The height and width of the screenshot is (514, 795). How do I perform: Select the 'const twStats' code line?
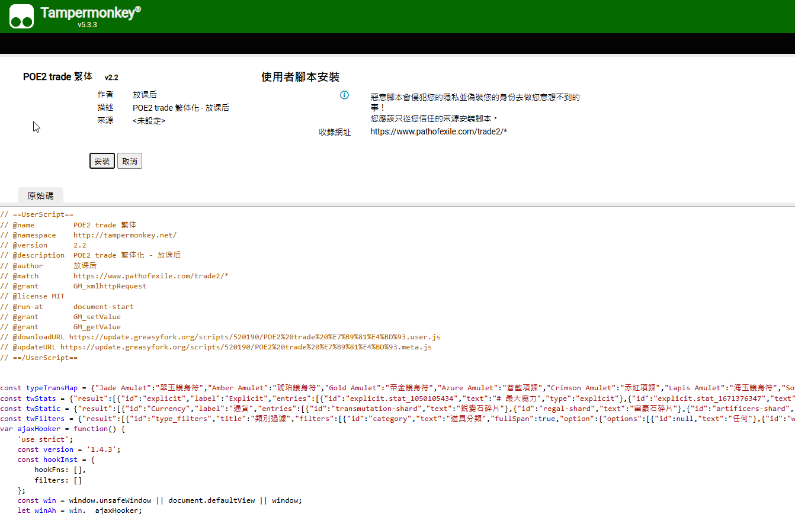click(397, 399)
